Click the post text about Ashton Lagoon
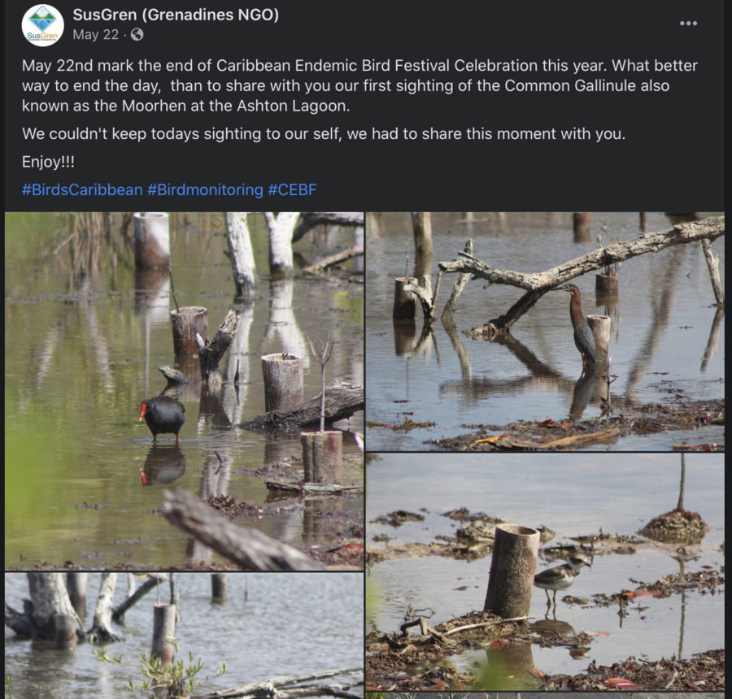Screen dimensions: 732x699 [x=359, y=85]
